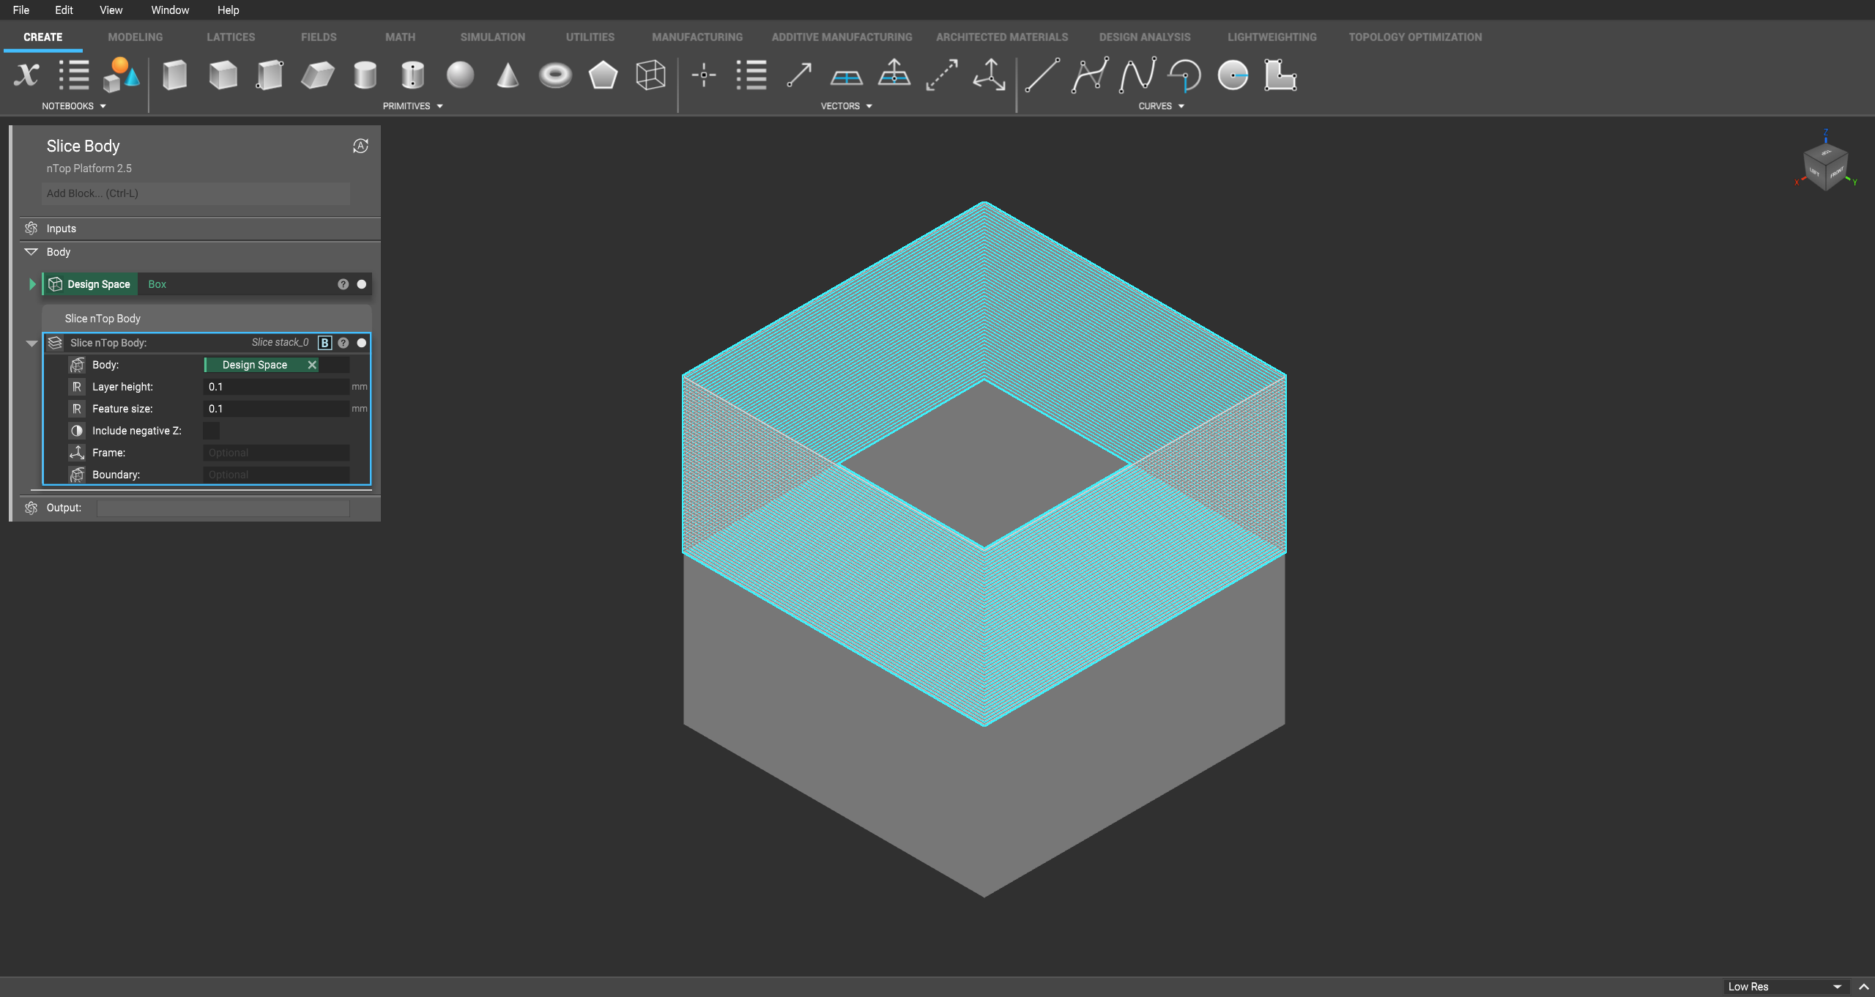Select the control-point spline curve tool
This screenshot has height=997, width=1875.
1090,75
